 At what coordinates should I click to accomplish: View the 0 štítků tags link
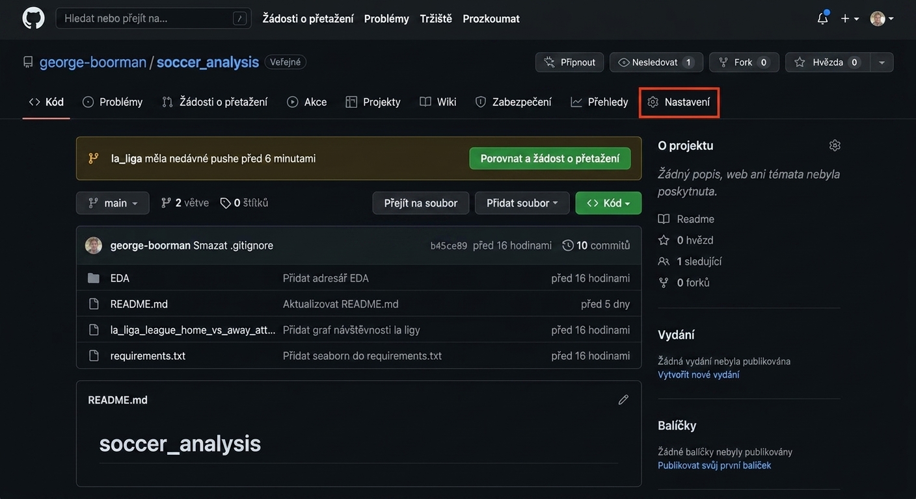[x=244, y=203]
